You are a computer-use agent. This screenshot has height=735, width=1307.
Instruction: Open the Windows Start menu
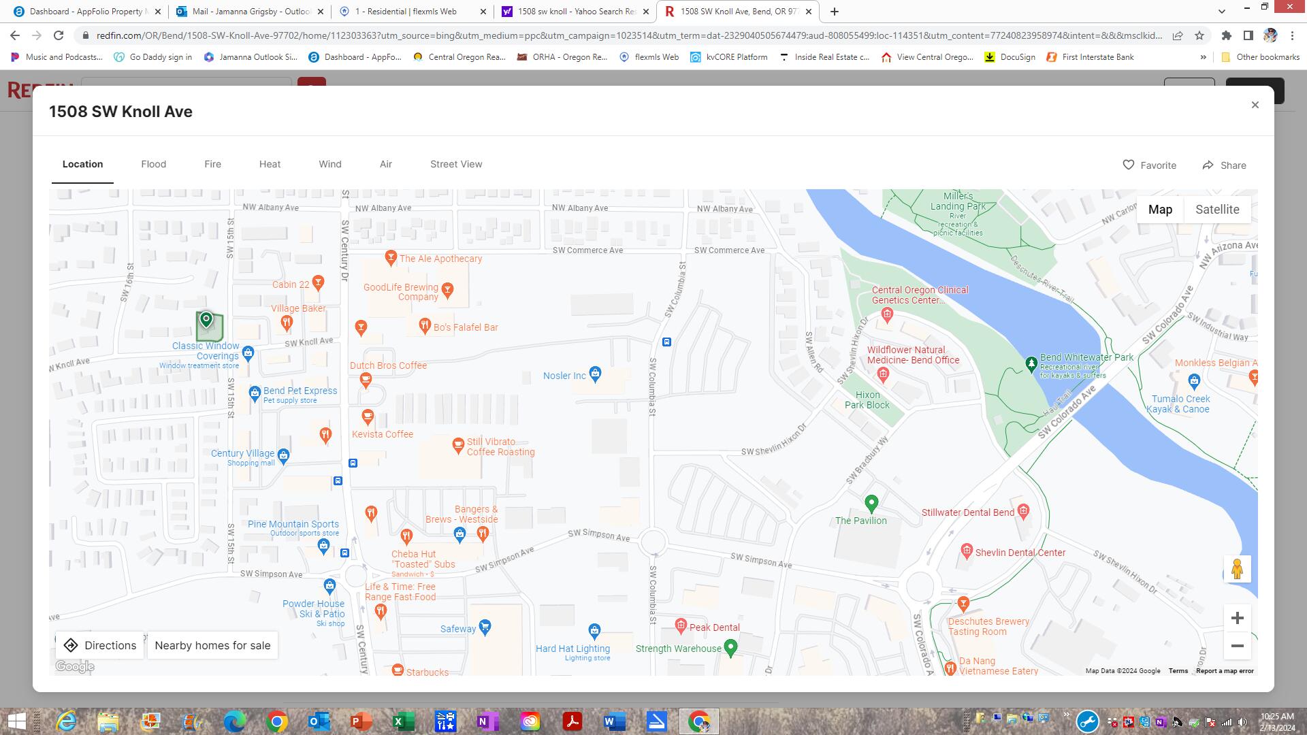click(16, 721)
